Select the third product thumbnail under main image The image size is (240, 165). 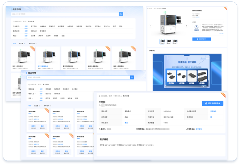[175, 41]
